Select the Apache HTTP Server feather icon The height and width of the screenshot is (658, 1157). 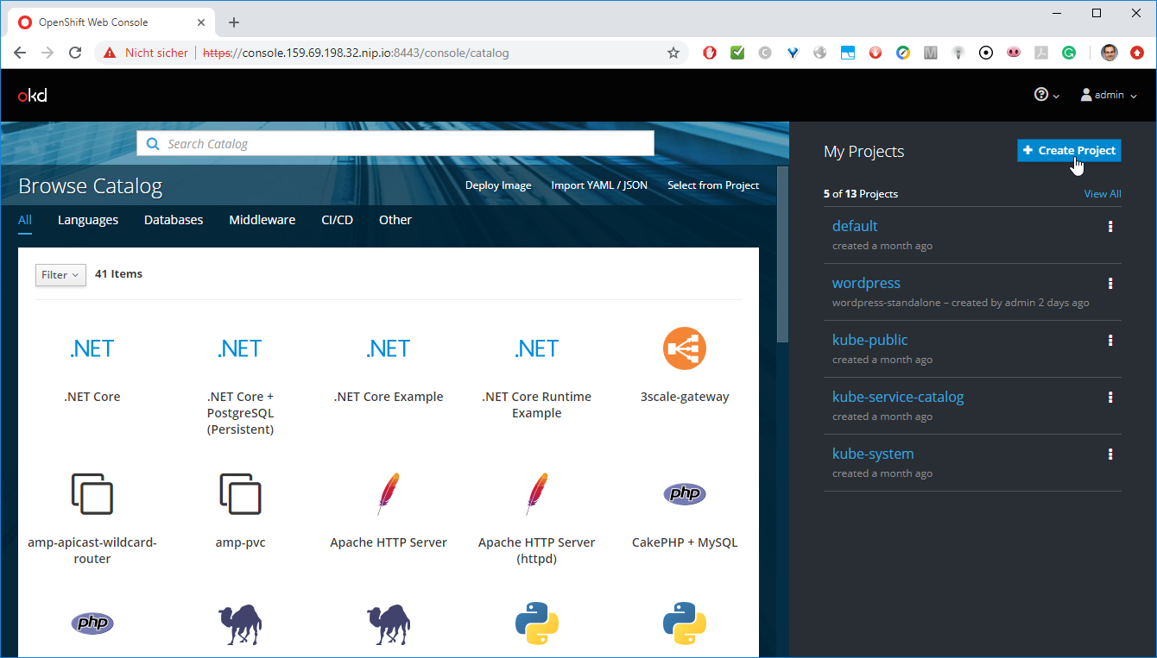pyautogui.click(x=389, y=494)
